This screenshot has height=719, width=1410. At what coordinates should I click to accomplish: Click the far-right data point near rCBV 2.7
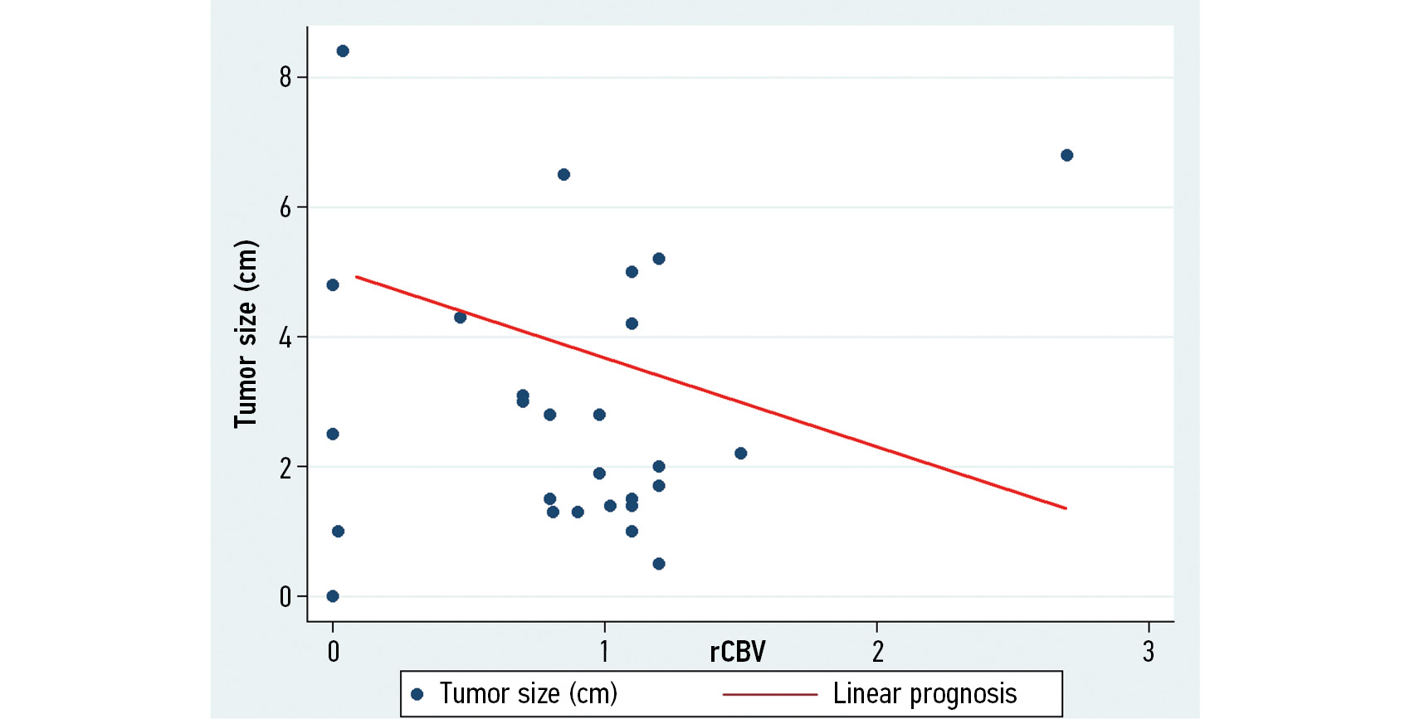(1066, 156)
